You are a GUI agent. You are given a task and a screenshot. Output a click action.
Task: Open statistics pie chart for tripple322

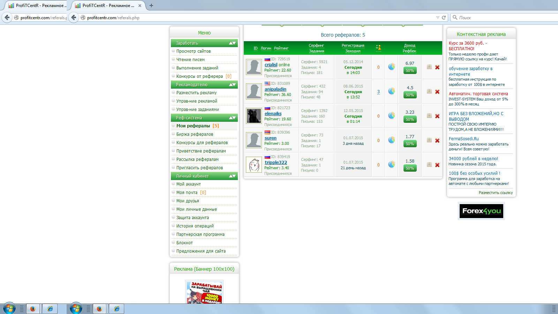tap(392, 164)
